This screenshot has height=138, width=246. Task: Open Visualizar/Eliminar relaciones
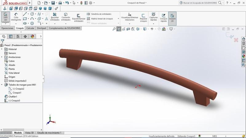(129, 17)
